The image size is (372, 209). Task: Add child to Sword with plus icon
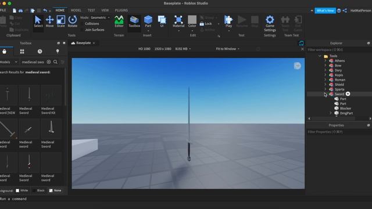pyautogui.click(x=348, y=94)
